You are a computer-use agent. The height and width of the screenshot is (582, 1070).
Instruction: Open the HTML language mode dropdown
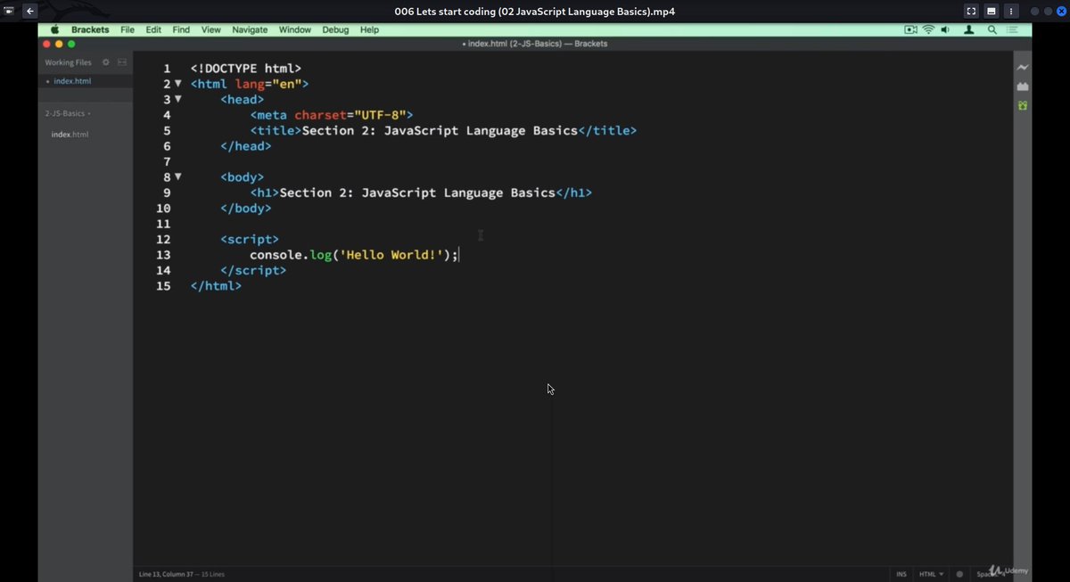[x=931, y=574]
